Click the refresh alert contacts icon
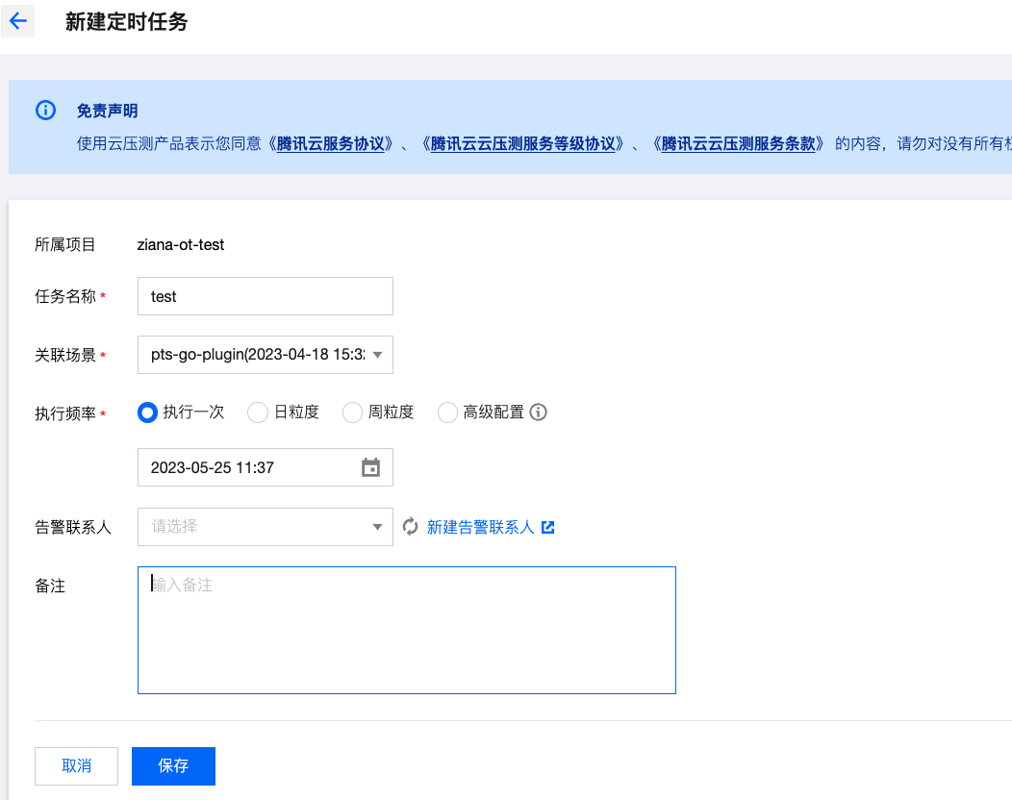 [411, 527]
